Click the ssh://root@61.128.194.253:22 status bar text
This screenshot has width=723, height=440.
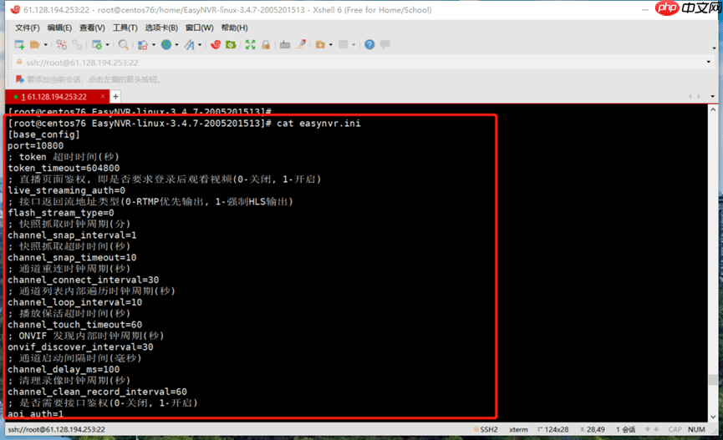tap(56, 429)
